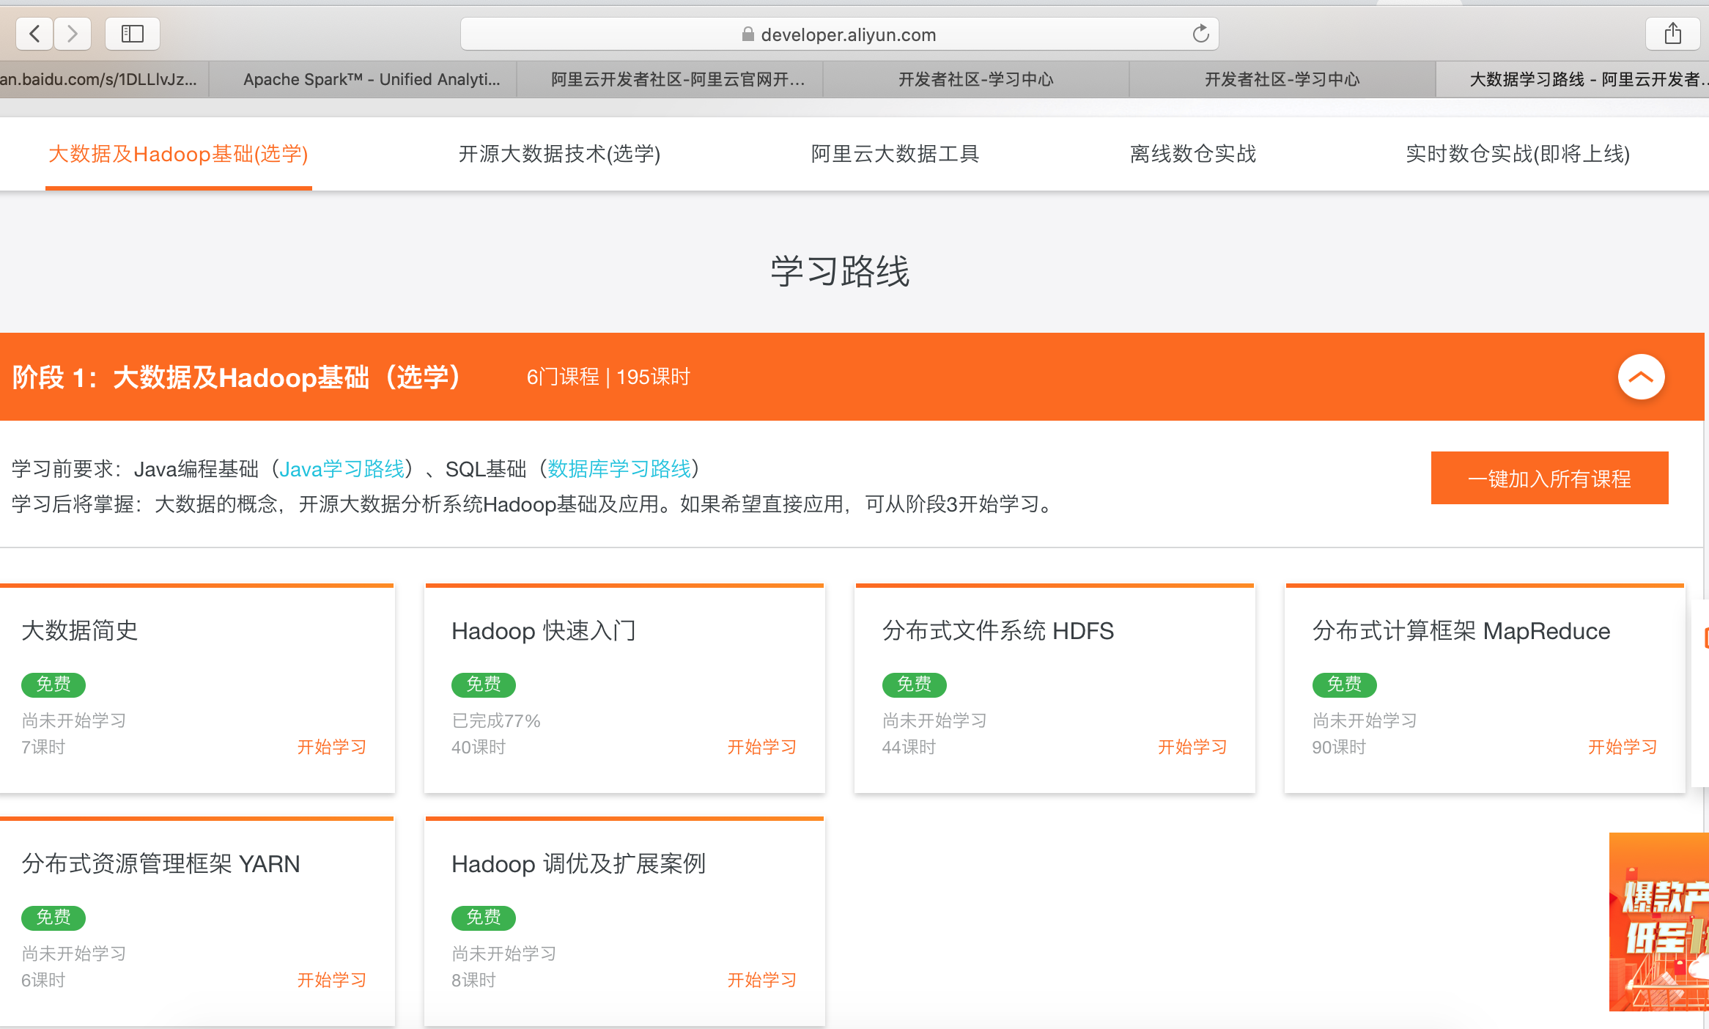Open the orange promotional banner thumbnail
The height and width of the screenshot is (1029, 1709).
tap(1659, 921)
